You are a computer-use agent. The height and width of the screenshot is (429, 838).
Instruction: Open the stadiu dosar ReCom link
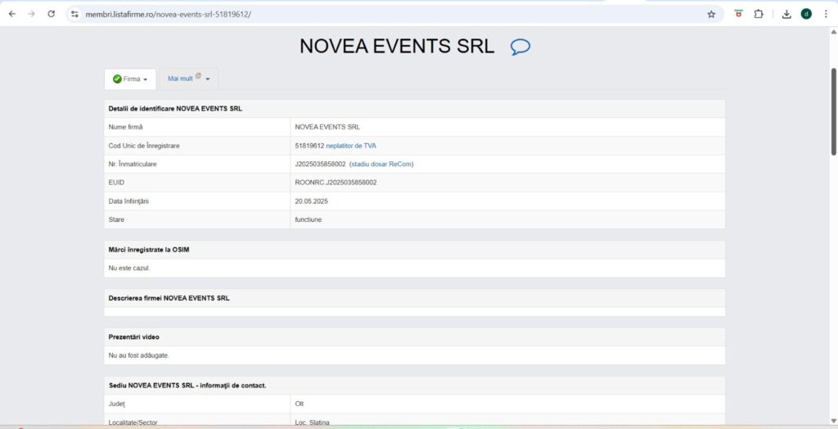pyautogui.click(x=381, y=165)
